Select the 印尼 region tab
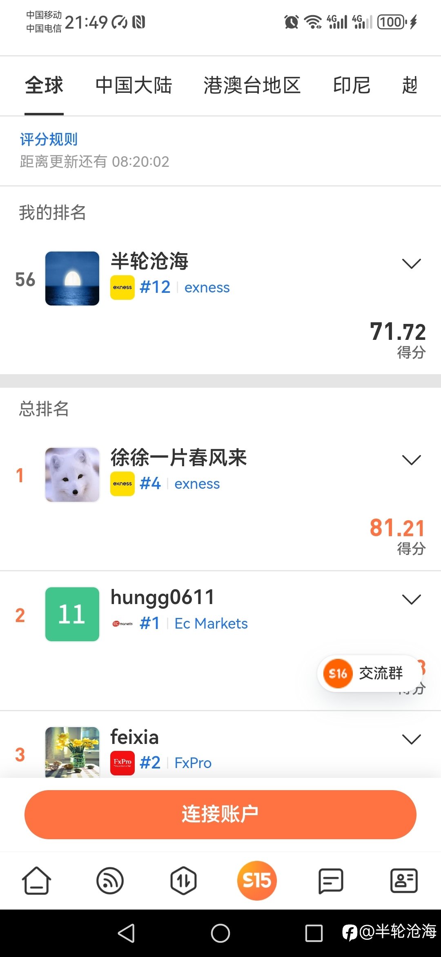Screen dimensions: 441x957 (352, 85)
